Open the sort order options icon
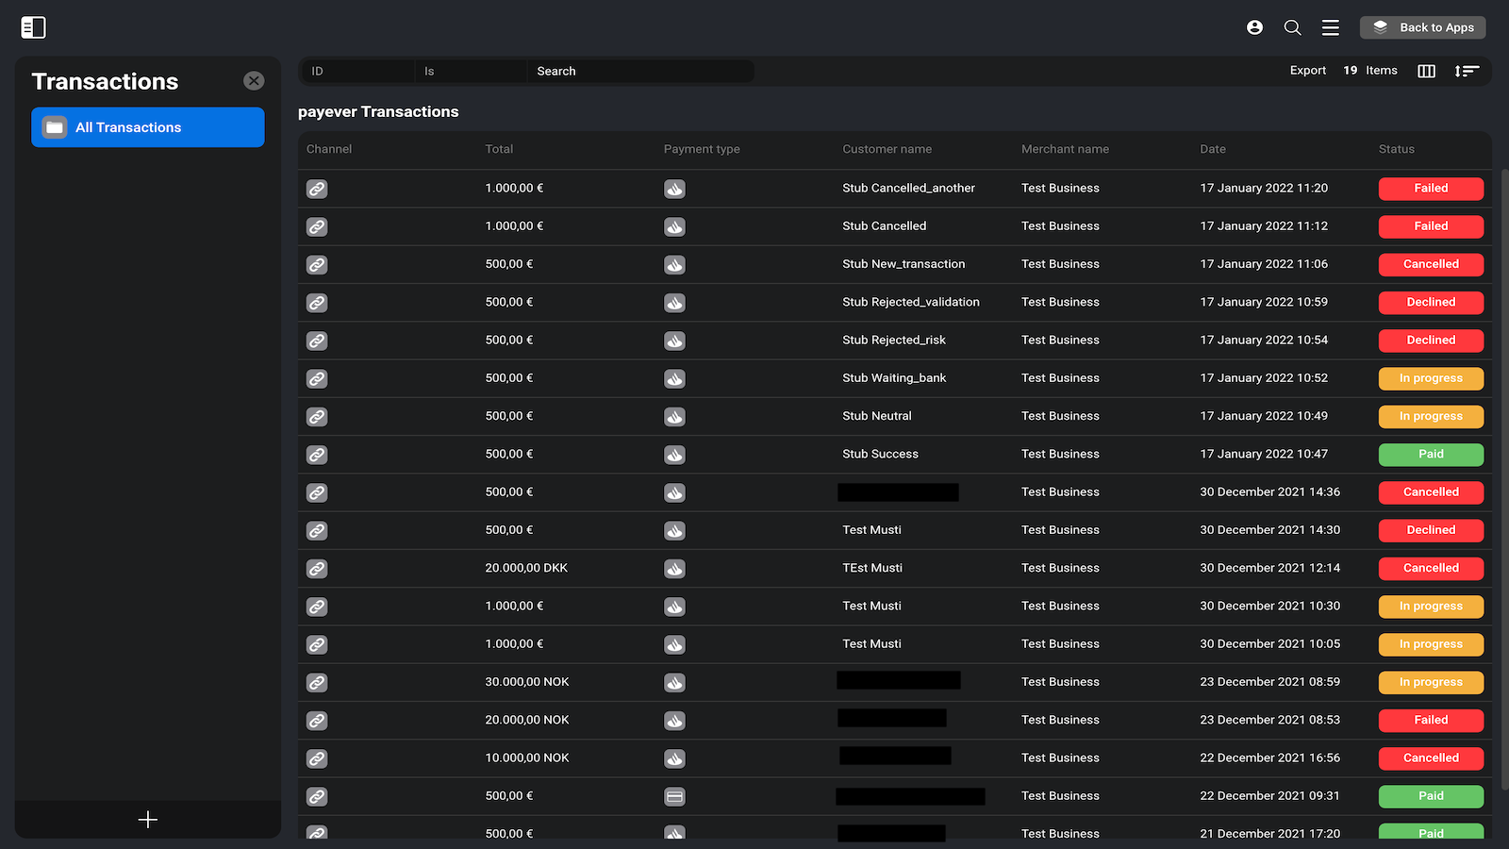The height and width of the screenshot is (849, 1509). click(1467, 71)
